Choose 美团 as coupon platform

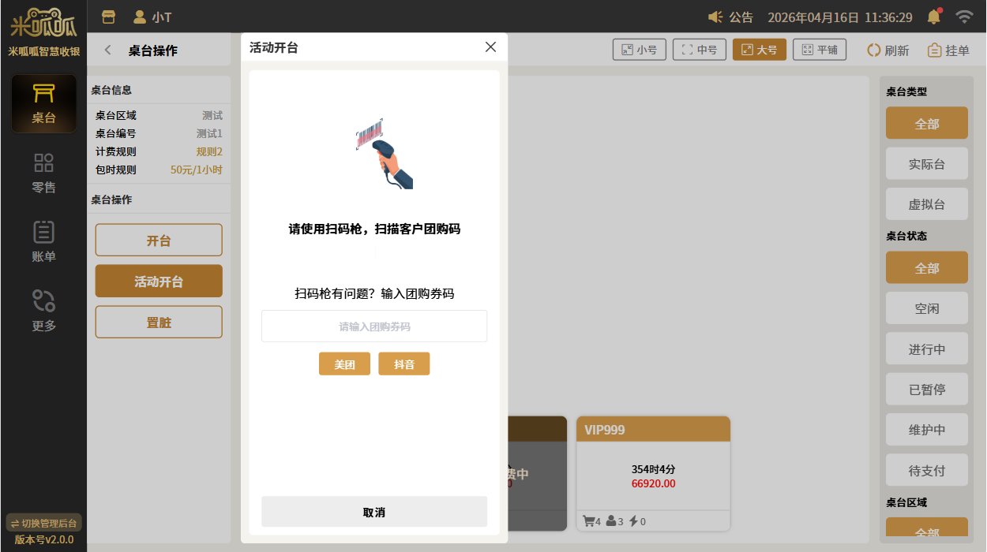click(344, 364)
